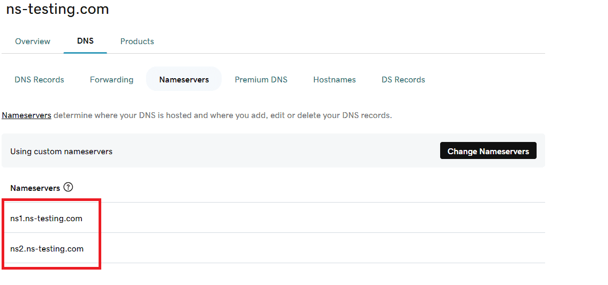The height and width of the screenshot is (285, 608).
Task: Select the ns2.ns-testing.com nameserver entry
Action: tap(47, 249)
